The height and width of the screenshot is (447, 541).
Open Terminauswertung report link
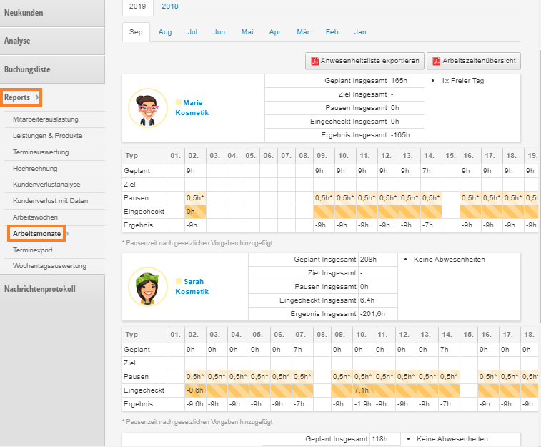tap(42, 152)
